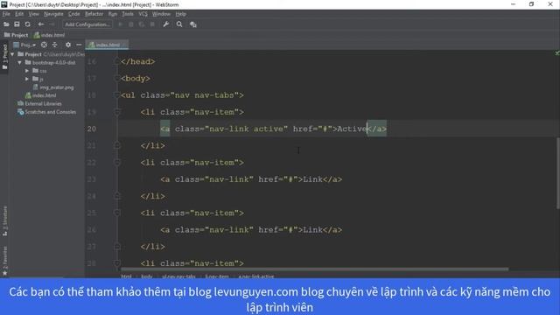Hide the Project panel with minus icon
The height and width of the screenshot is (315, 560).
(x=79, y=45)
